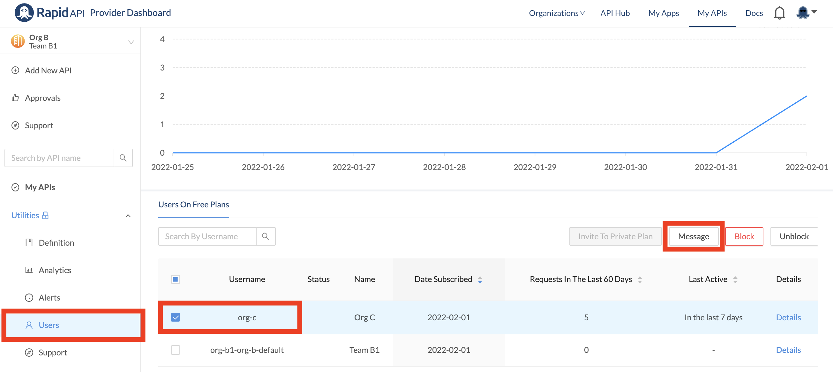Open Details link for org-c
The height and width of the screenshot is (372, 833).
click(x=788, y=317)
